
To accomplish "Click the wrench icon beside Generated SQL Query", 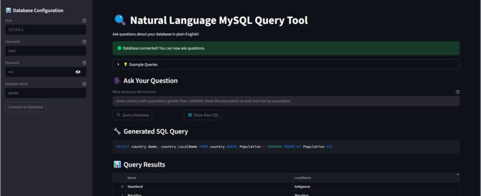I will pos(117,131).
